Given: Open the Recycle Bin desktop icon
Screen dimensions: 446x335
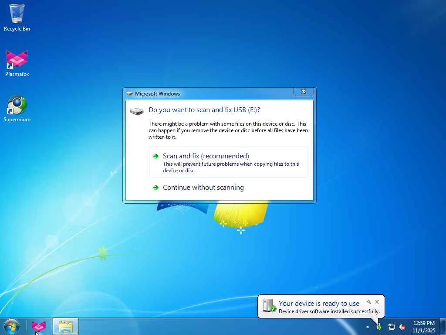Looking at the screenshot, I should click(x=17, y=17).
